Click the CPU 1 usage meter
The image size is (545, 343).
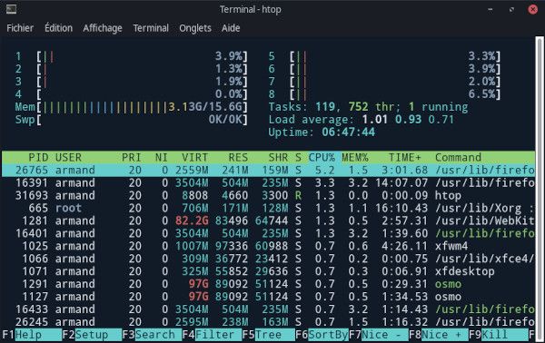point(132,56)
